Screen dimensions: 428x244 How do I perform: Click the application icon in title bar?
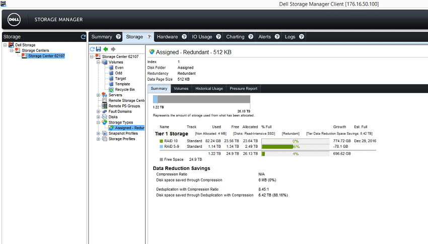point(3,4)
